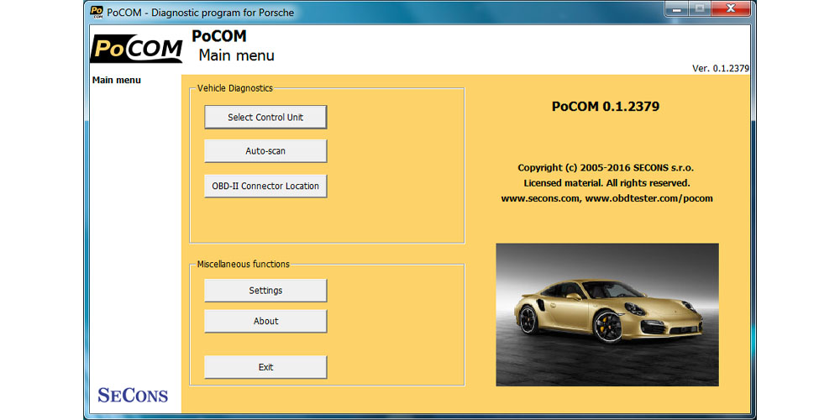Maximize the PoCOM window

699,8
